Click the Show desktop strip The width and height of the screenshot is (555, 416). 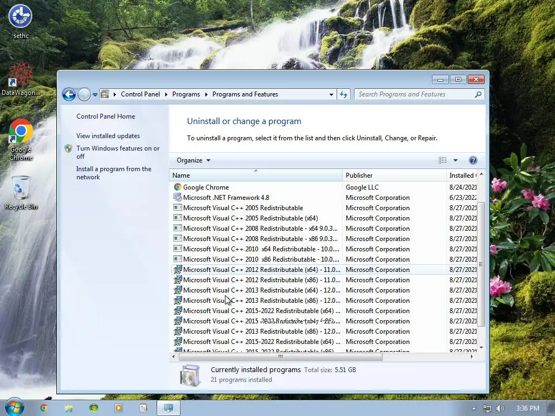[551, 408]
